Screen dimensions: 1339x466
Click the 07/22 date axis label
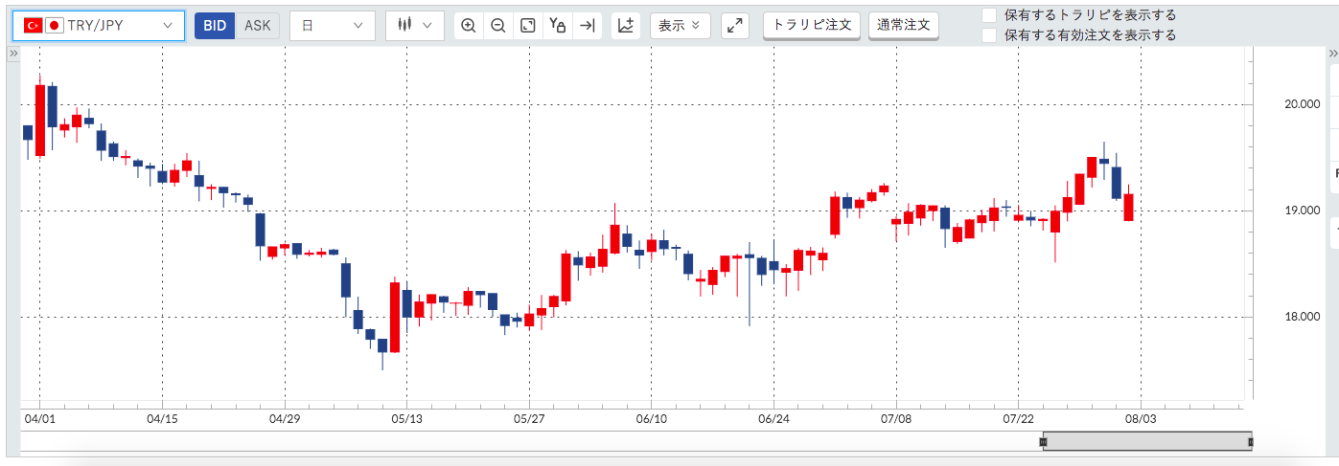click(1018, 418)
